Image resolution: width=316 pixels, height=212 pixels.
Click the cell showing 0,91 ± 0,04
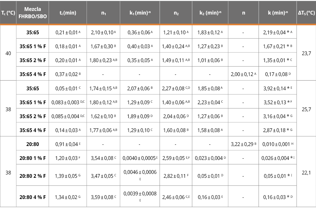click(68, 144)
